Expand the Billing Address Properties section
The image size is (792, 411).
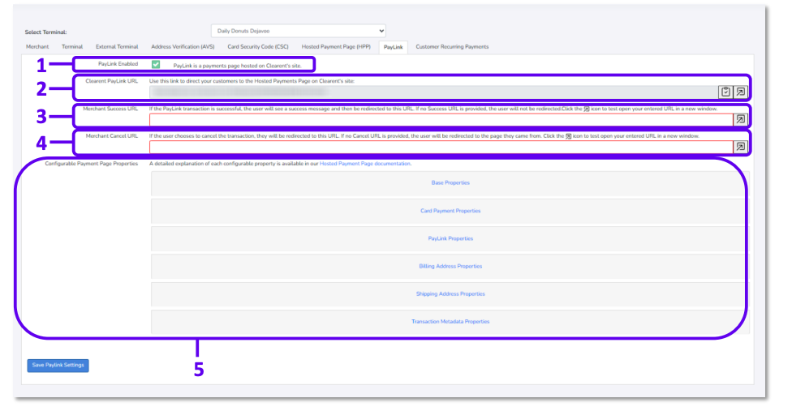tap(450, 266)
